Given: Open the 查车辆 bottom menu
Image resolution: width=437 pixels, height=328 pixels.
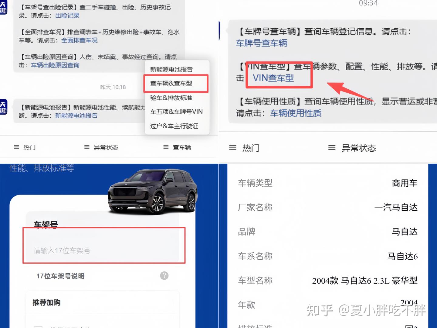Looking at the screenshot, I should (x=178, y=147).
